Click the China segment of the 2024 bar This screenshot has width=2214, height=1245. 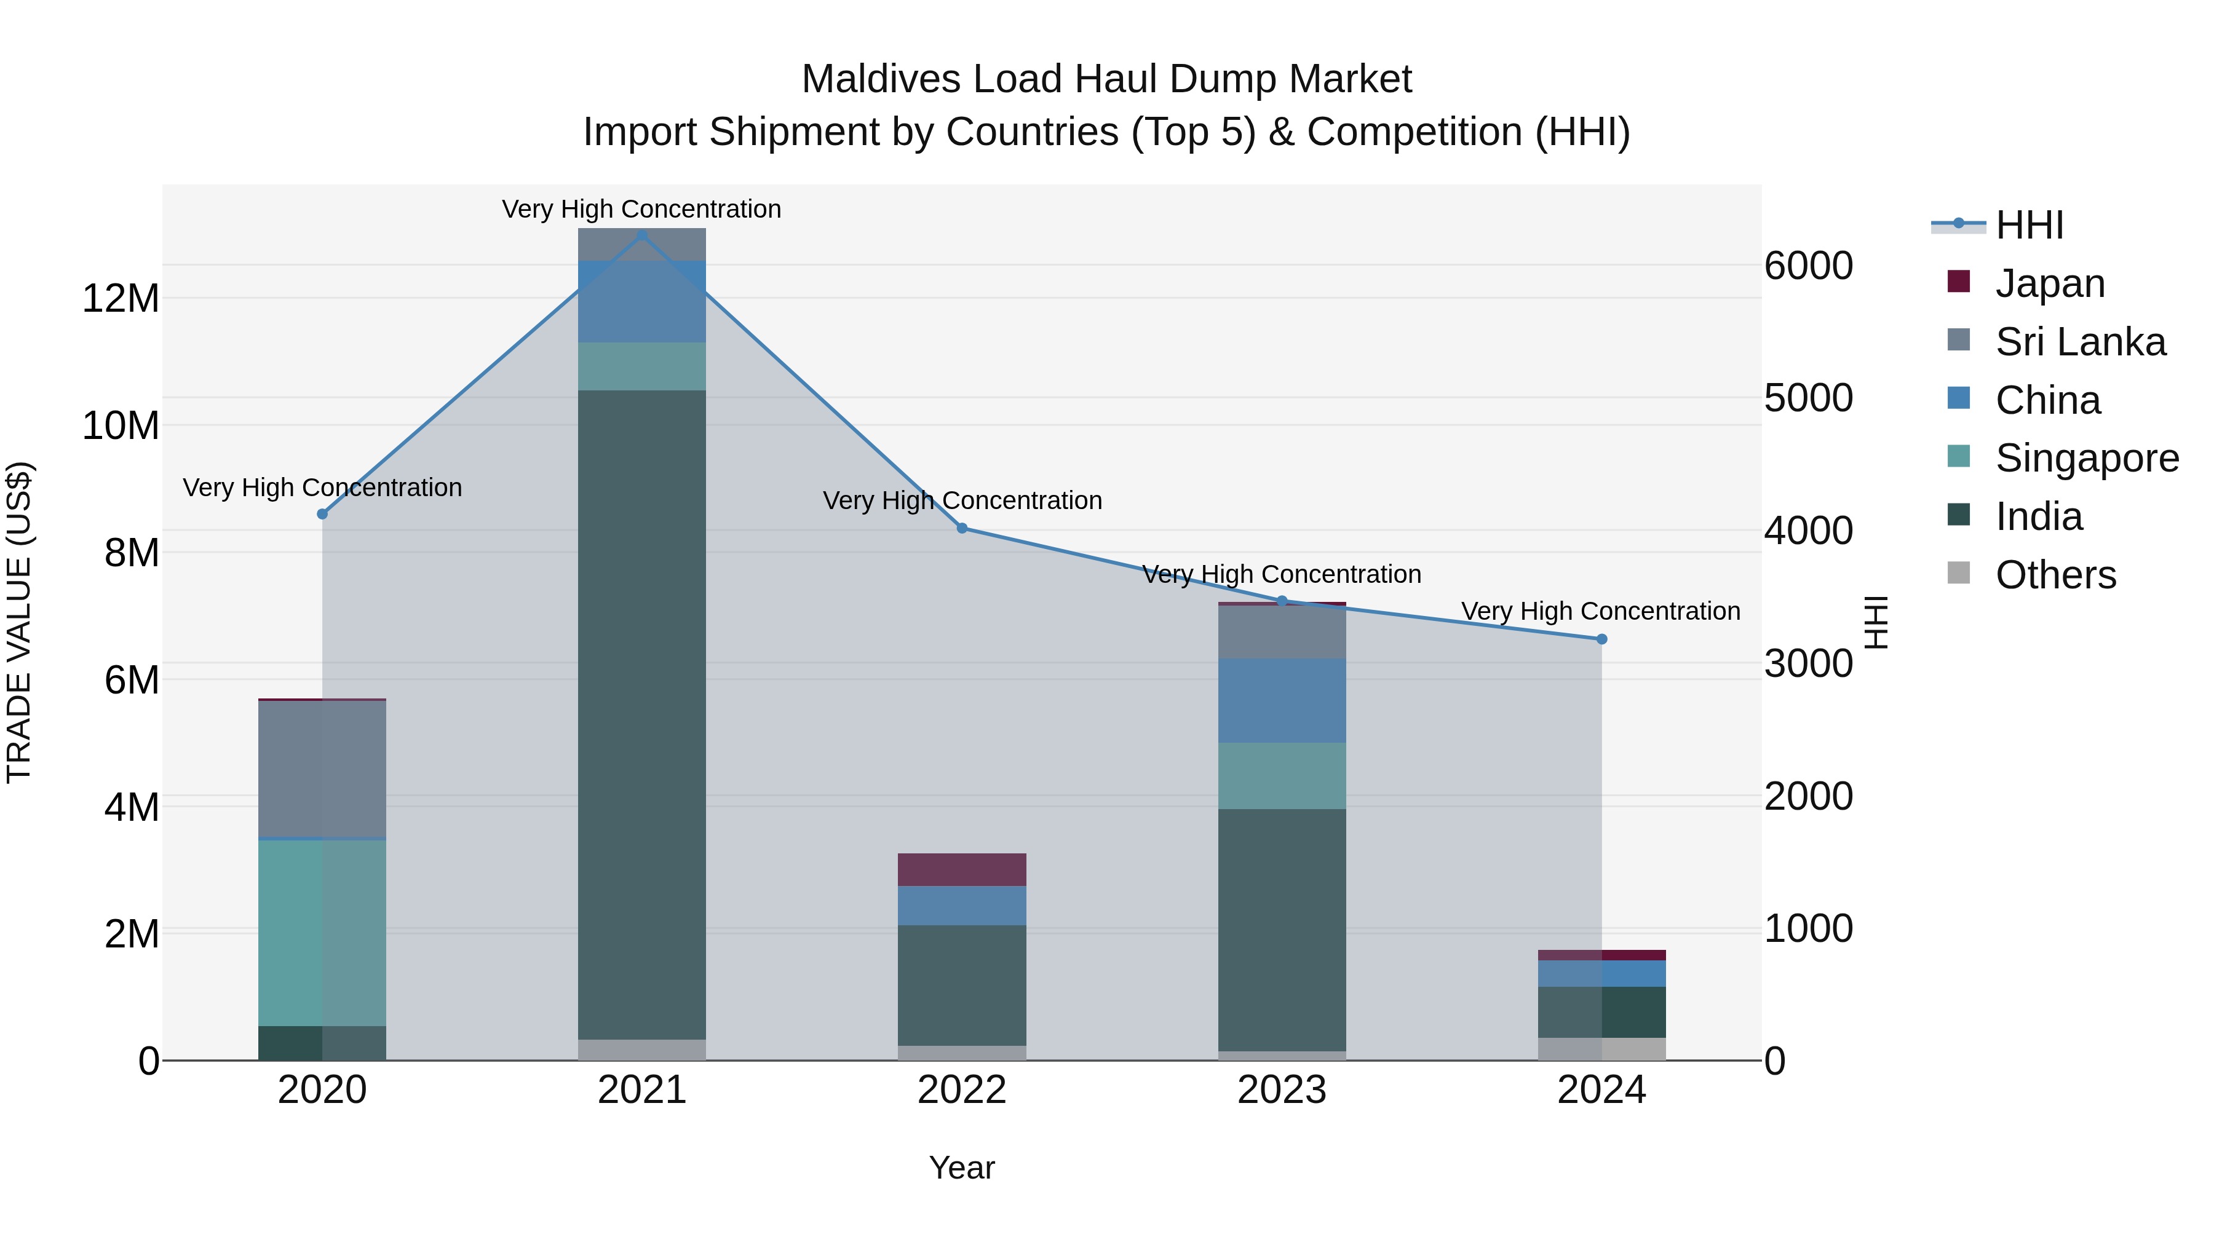click(1602, 973)
